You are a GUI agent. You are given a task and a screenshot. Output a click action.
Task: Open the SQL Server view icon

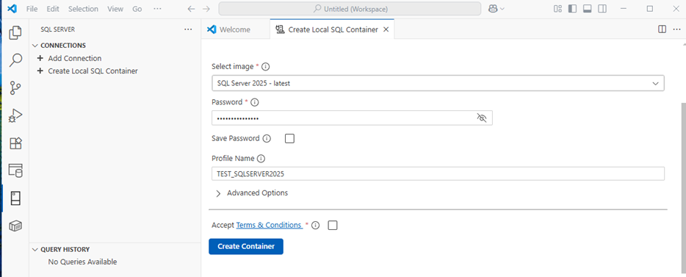click(x=15, y=198)
